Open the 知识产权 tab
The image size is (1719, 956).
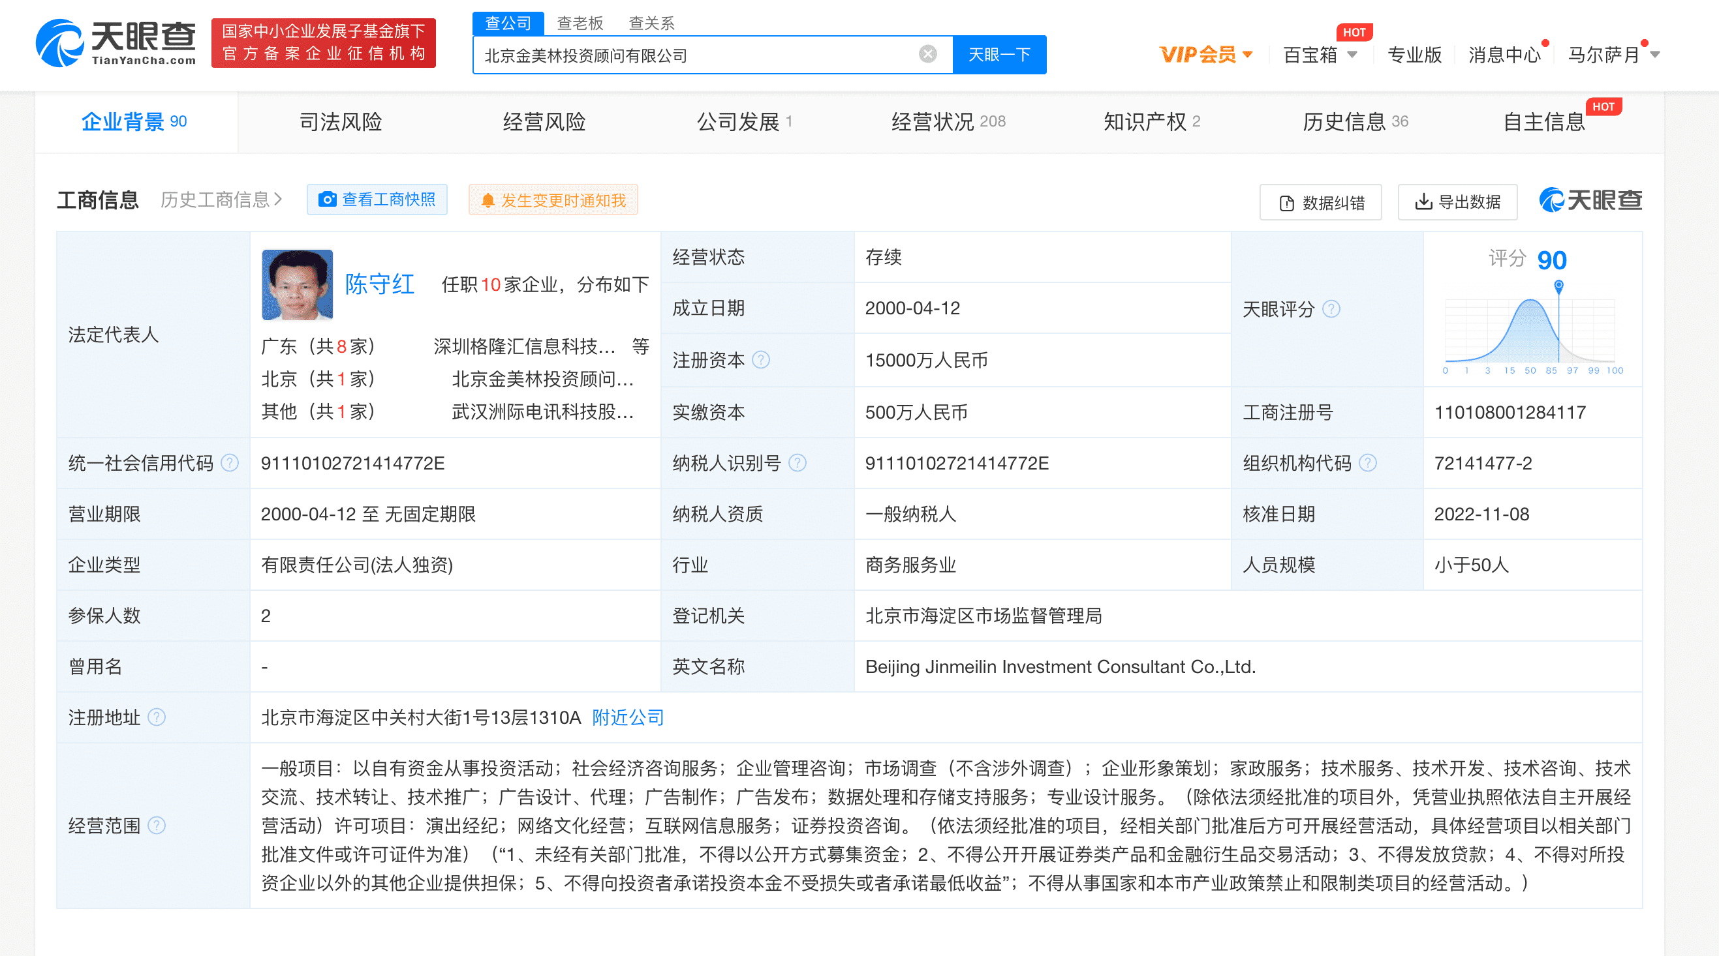tap(1151, 121)
